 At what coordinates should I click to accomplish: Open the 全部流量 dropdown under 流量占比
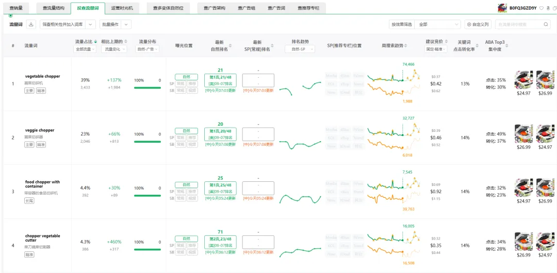point(85,49)
